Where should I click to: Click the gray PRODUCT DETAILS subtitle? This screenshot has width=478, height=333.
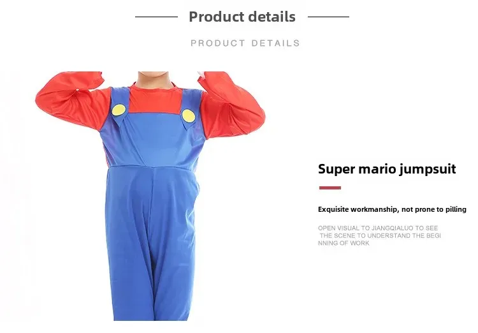pos(245,43)
